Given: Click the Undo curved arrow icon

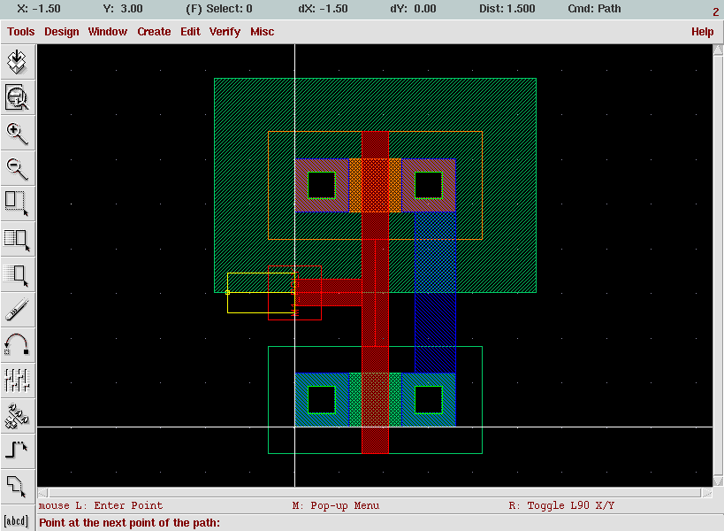Looking at the screenshot, I should 18,345.
